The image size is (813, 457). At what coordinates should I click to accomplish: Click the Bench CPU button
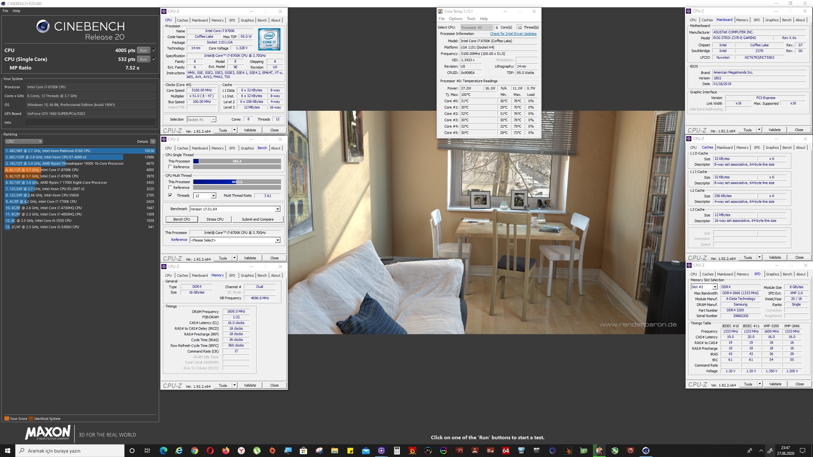click(182, 219)
